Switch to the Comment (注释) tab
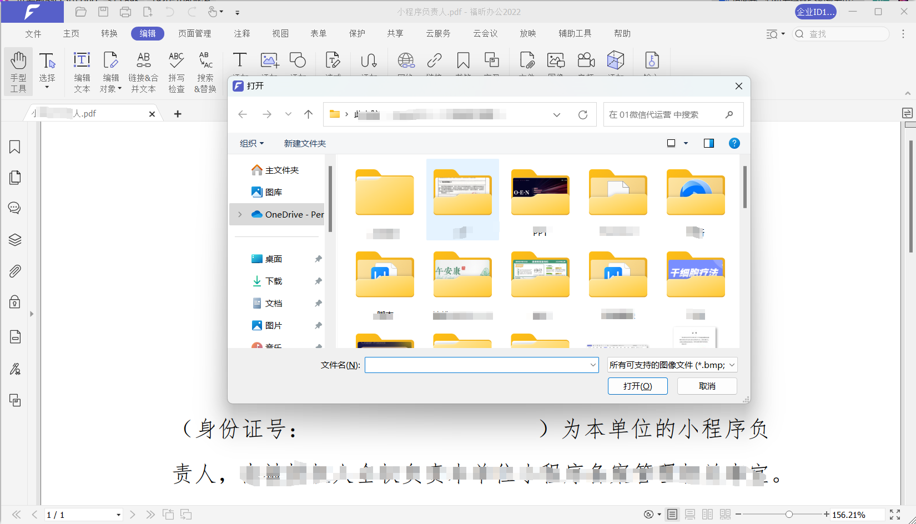Viewport: 916px width, 524px height. 242,34
